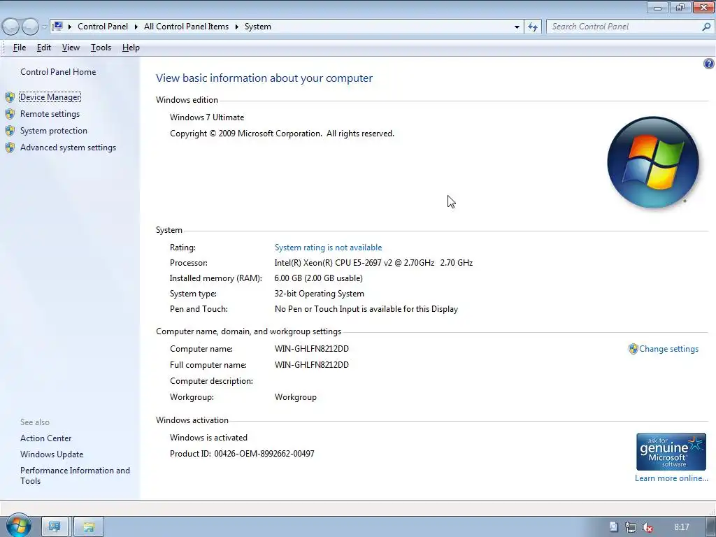Go to Control Panel Home
Image resolution: width=716 pixels, height=537 pixels.
[x=58, y=72]
